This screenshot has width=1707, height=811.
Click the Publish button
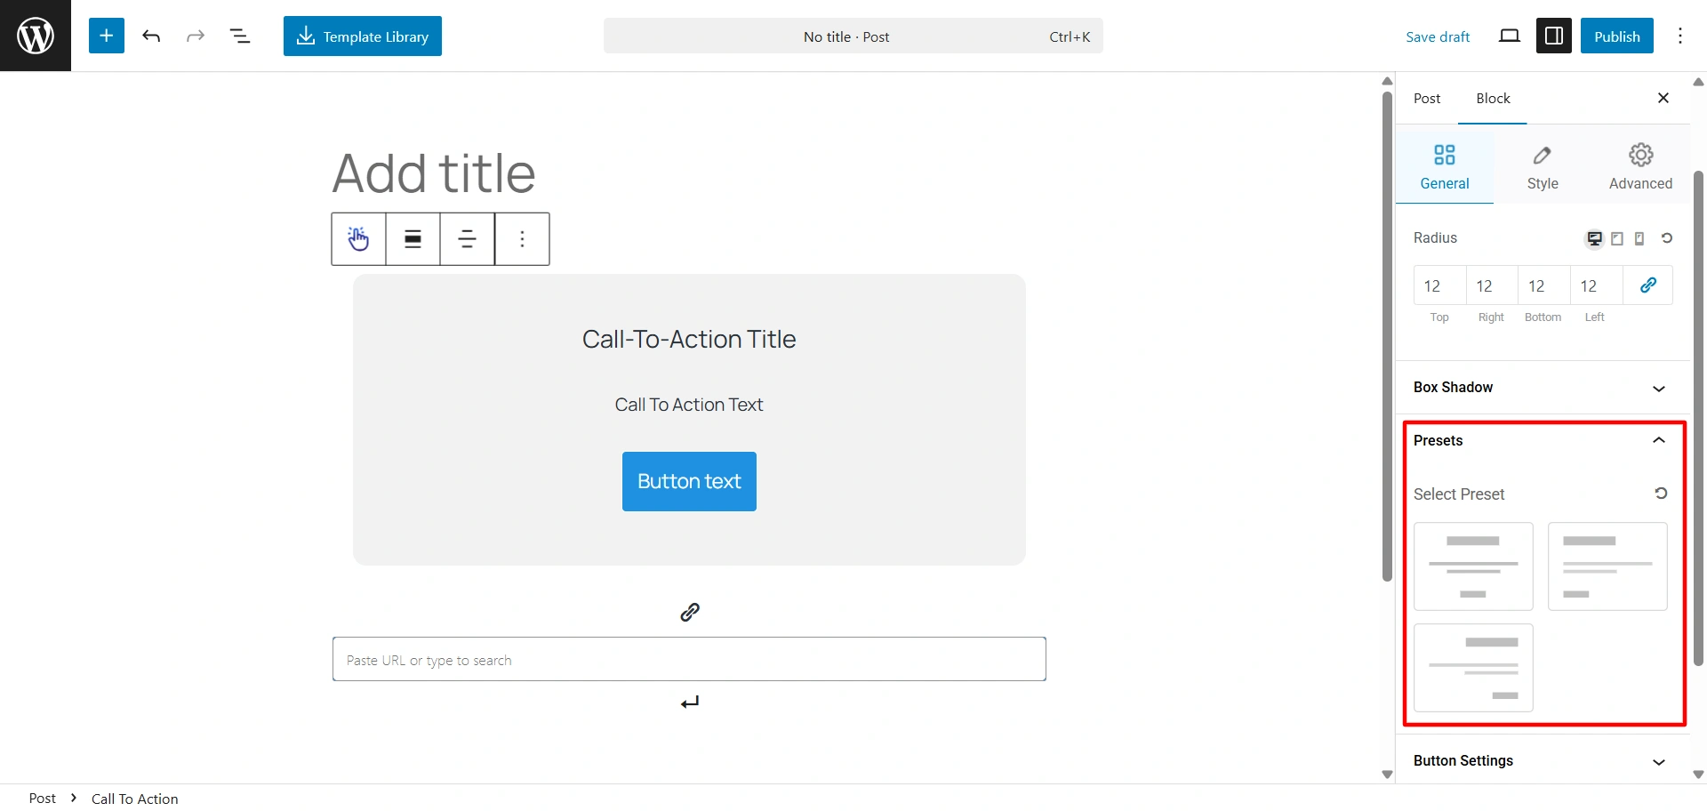(1616, 36)
